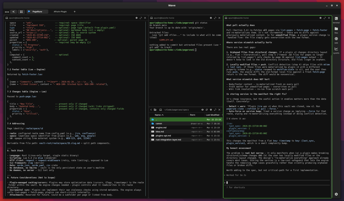Open the terminal widget in right sidebar
The height and width of the screenshot is (201, 344).
point(336,20)
